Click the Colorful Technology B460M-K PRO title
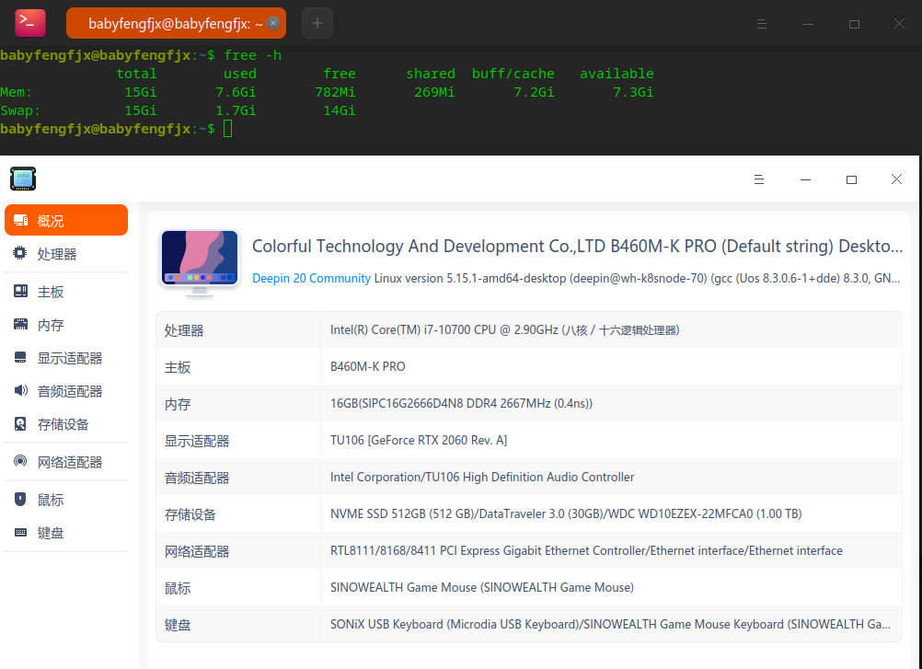 click(578, 246)
